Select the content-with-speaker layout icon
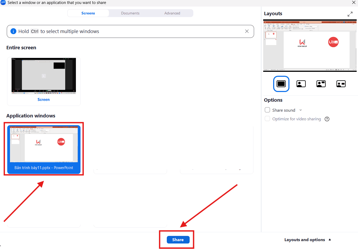358x249 pixels. pos(321,84)
